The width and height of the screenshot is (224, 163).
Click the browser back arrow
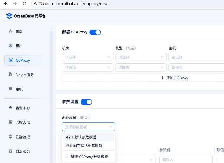[6, 4]
